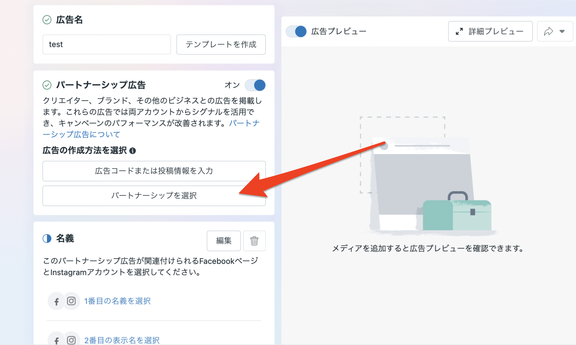Click the half-filled circle icon beside 名義
Screen dimensions: 576x345
47,239
